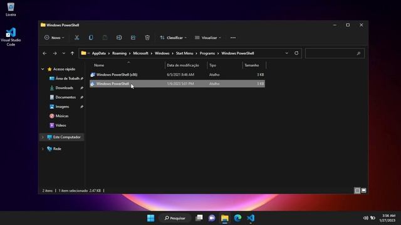This screenshot has height=225, width=401.
Task: Switch to large icons view in status bar
Action: pyautogui.click(x=363, y=190)
